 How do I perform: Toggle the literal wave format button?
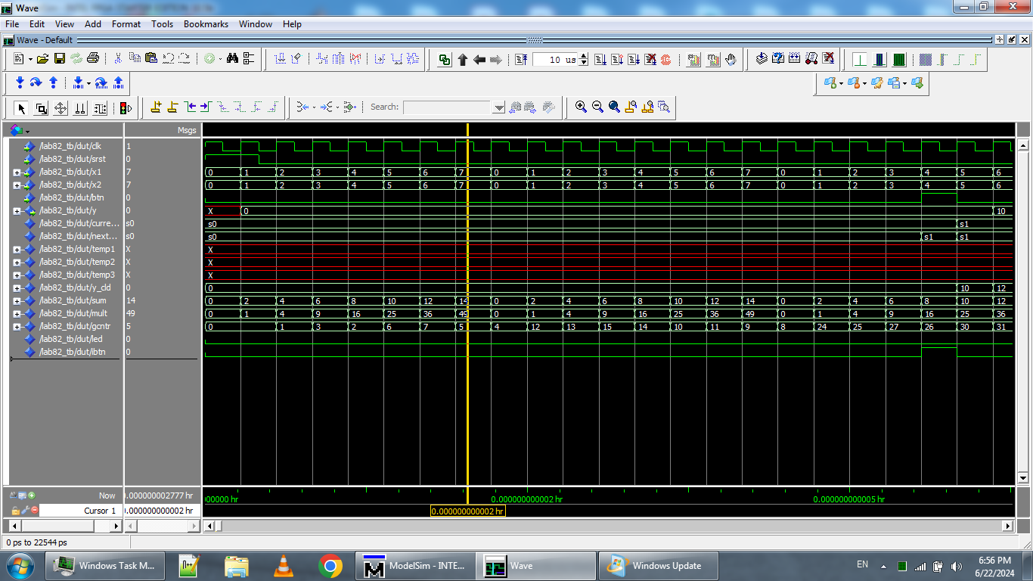(860, 60)
